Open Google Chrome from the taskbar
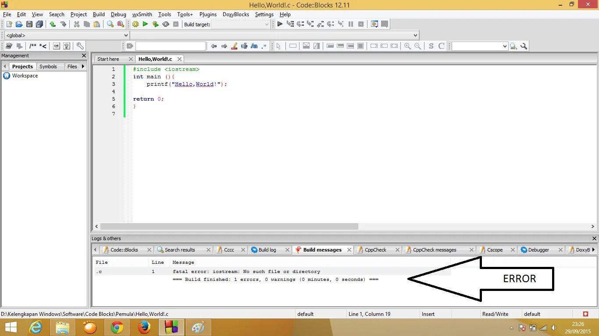The height and width of the screenshot is (336, 599). (117, 327)
